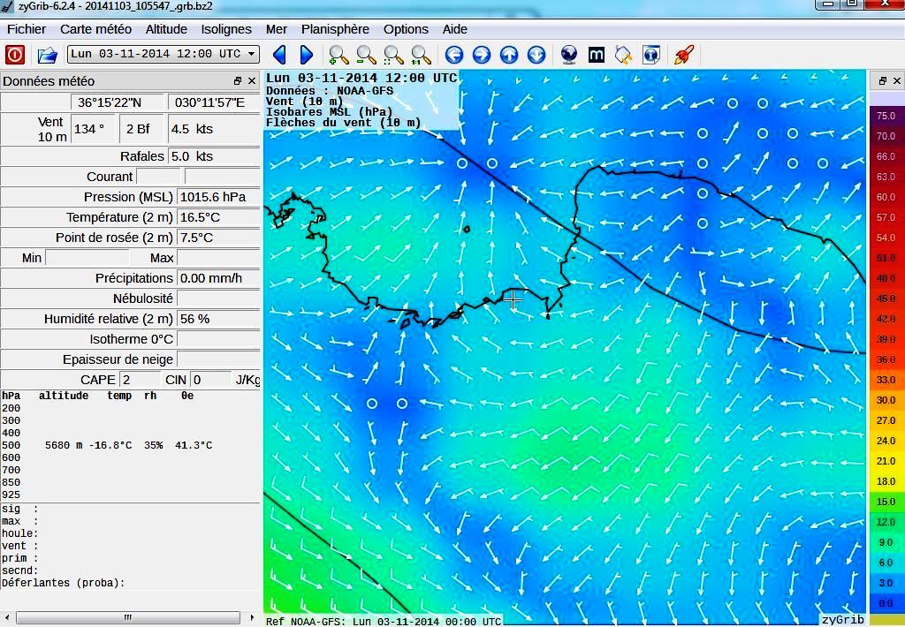Click the globe download icon

(x=569, y=55)
